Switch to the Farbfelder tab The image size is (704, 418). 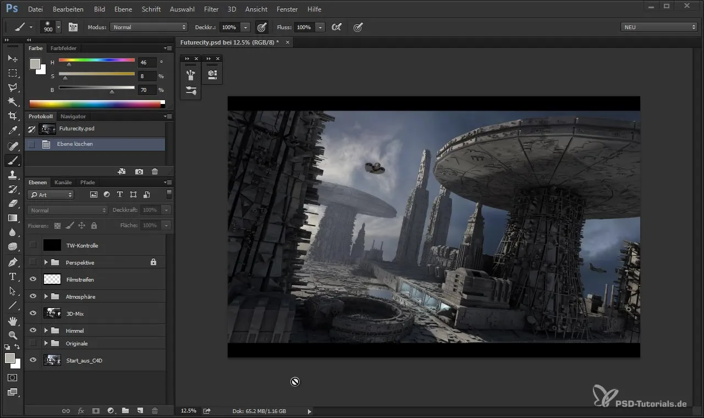pos(63,48)
